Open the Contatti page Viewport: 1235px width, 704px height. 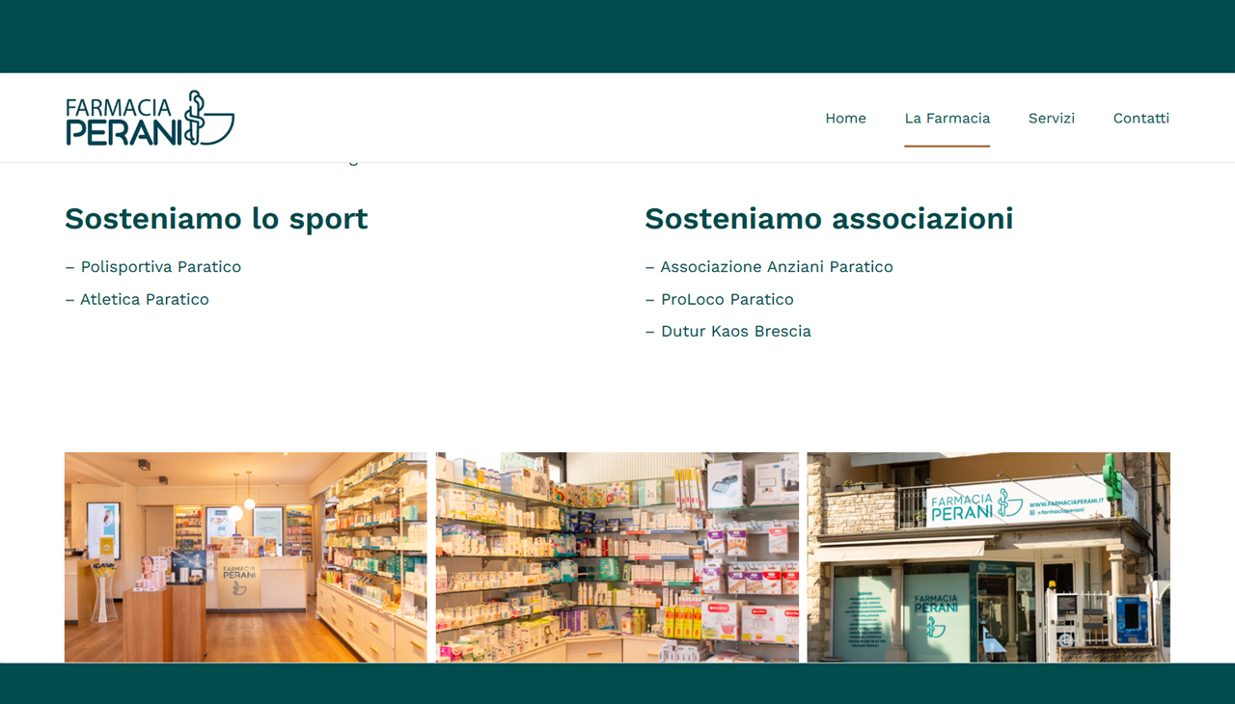(x=1140, y=118)
